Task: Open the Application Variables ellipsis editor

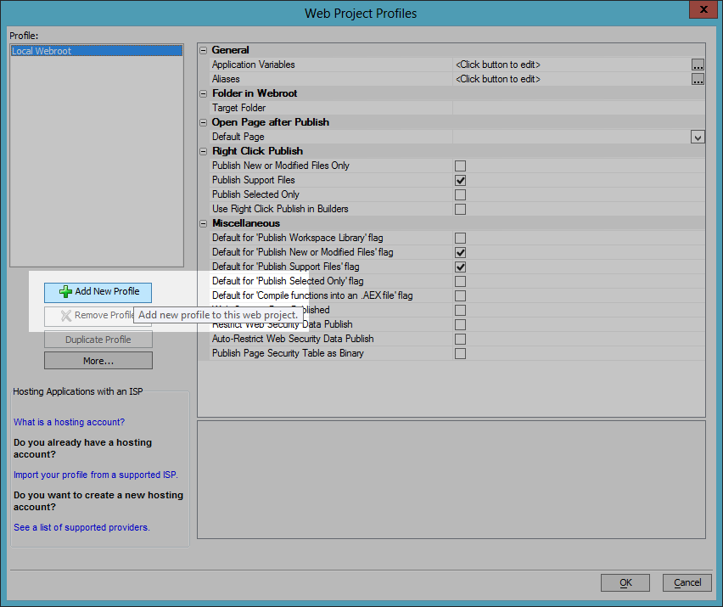Action: click(698, 65)
